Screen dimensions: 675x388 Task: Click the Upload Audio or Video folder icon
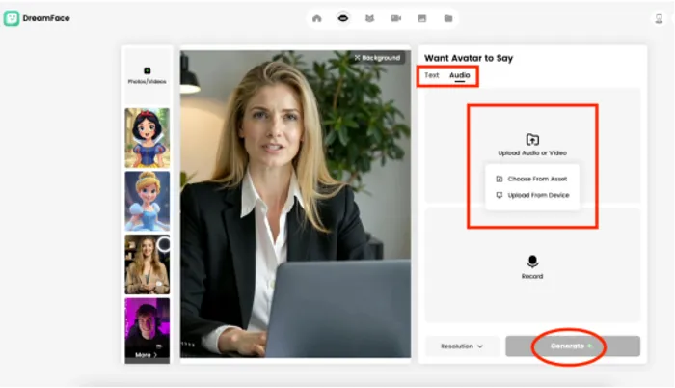532,140
